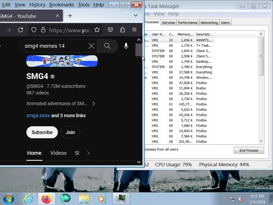
Task: Click Task Manager process list scroll down arrow
Action: click(x=261, y=141)
